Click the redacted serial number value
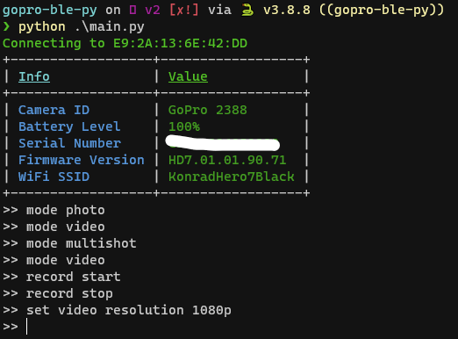This screenshot has width=458, height=339. [223, 143]
